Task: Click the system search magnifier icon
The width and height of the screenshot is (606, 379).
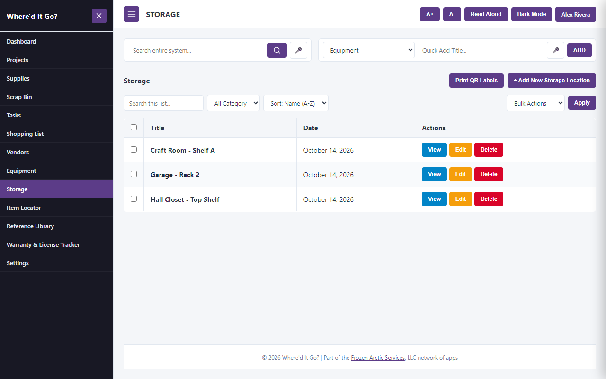Action: pyautogui.click(x=277, y=50)
